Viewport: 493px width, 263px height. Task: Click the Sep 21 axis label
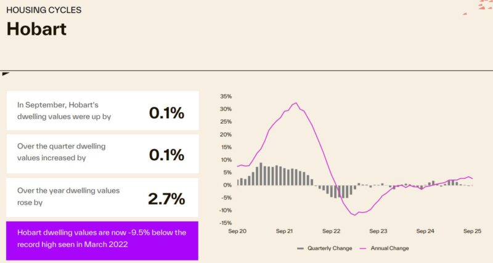(x=284, y=231)
